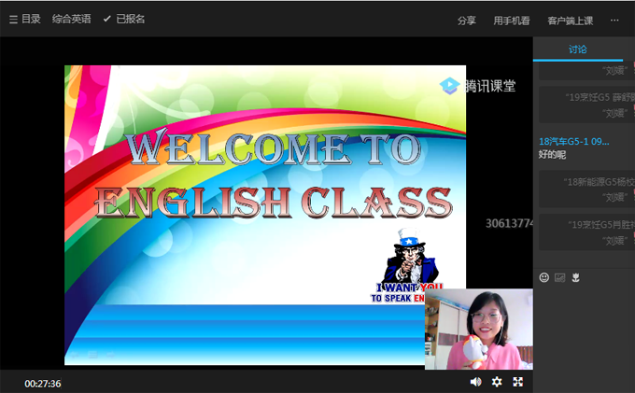635x393 pixels.
Task: Click the 00:27:36 playback time
Action: (43, 384)
